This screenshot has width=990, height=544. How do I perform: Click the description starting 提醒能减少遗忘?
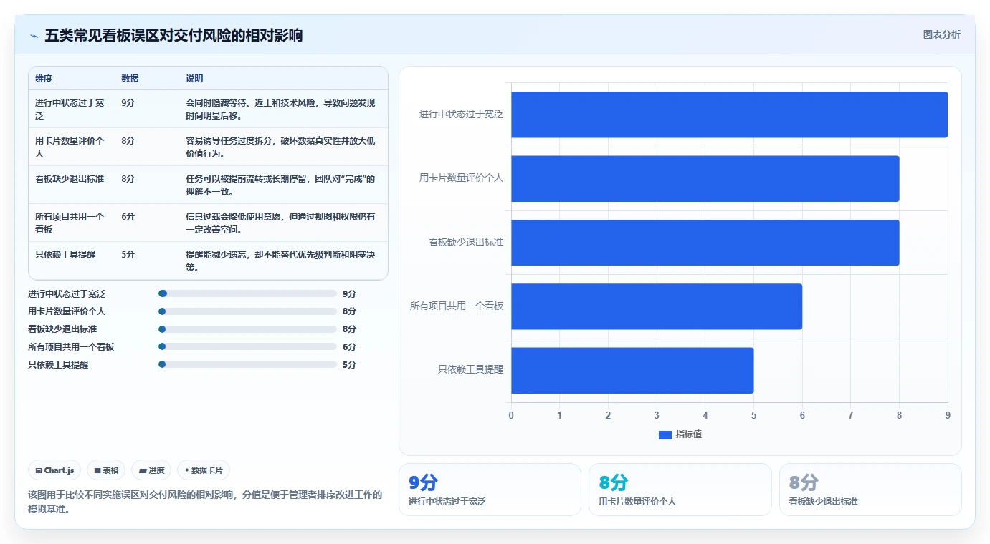280,261
